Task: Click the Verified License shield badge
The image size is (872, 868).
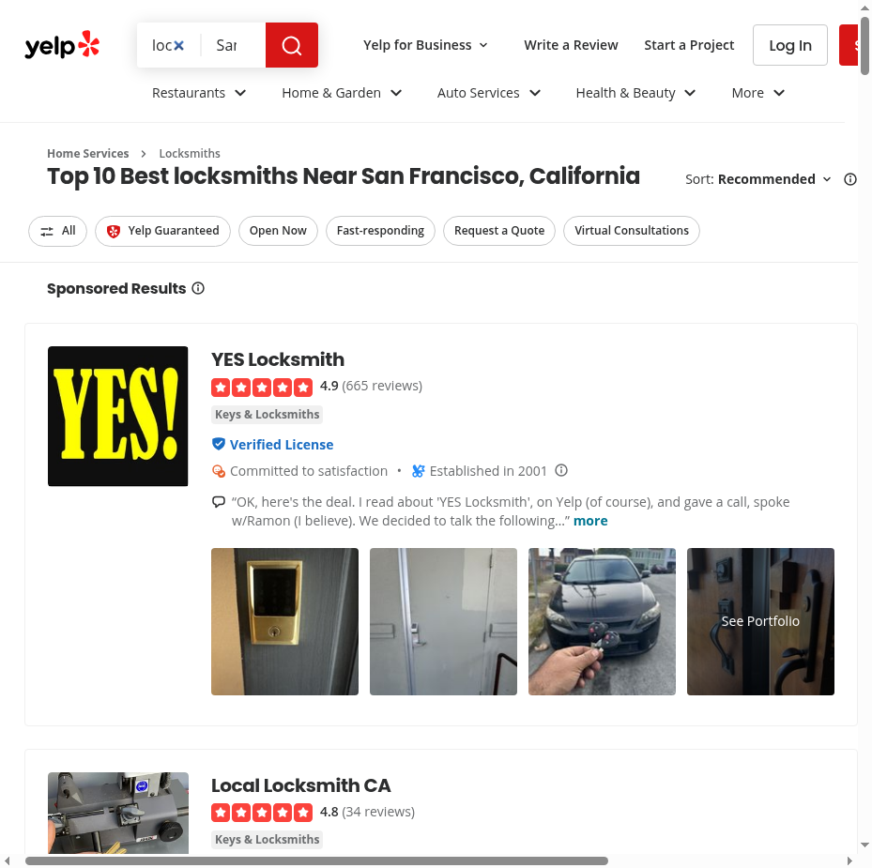Action: (219, 444)
